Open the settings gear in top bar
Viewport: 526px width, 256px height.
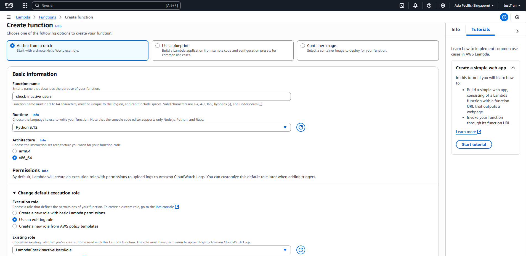tap(443, 6)
